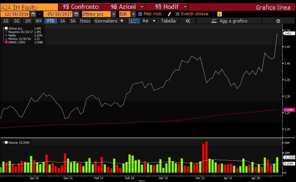Click the white 1.491 last price axis tag
This screenshot has height=182, width=296.
[x=289, y=33]
